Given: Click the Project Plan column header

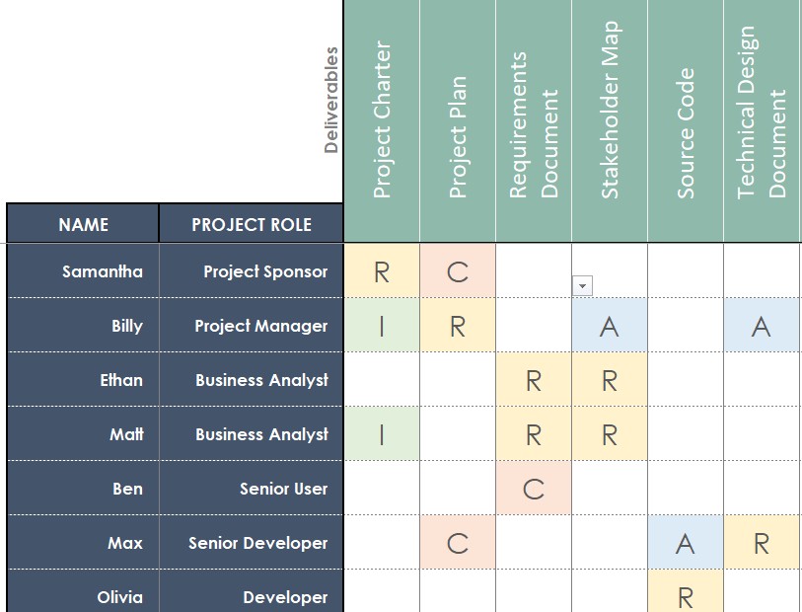Looking at the screenshot, I should pos(458,120).
